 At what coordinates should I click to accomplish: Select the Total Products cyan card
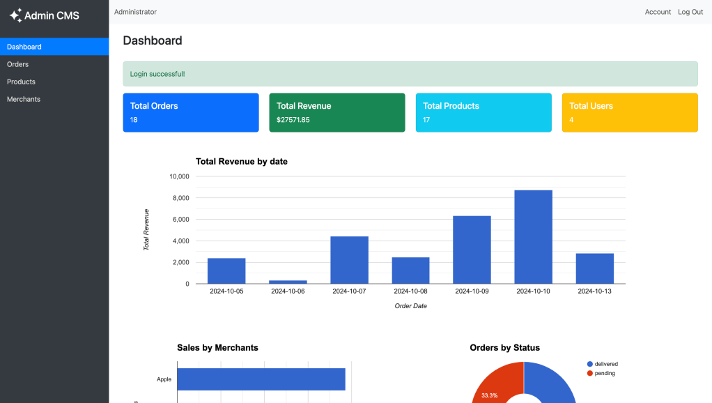click(x=483, y=112)
